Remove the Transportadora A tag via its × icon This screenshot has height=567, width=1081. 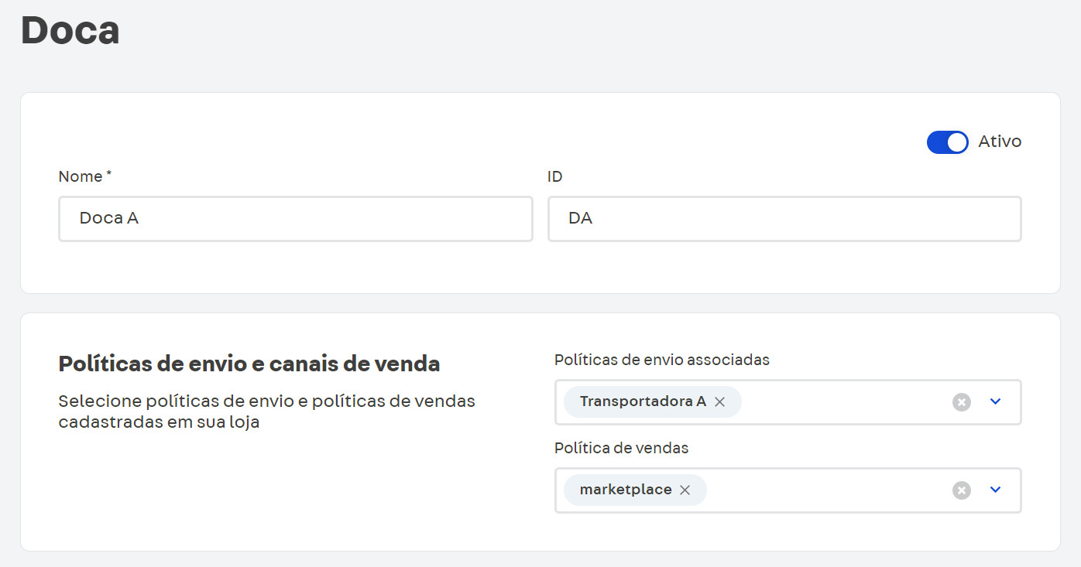719,401
